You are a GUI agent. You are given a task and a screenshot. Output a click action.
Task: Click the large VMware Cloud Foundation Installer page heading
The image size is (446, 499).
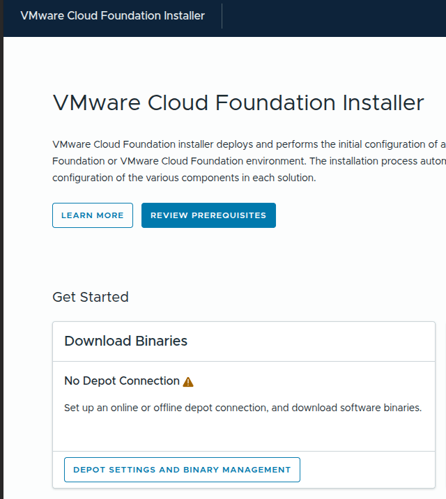[x=238, y=102]
